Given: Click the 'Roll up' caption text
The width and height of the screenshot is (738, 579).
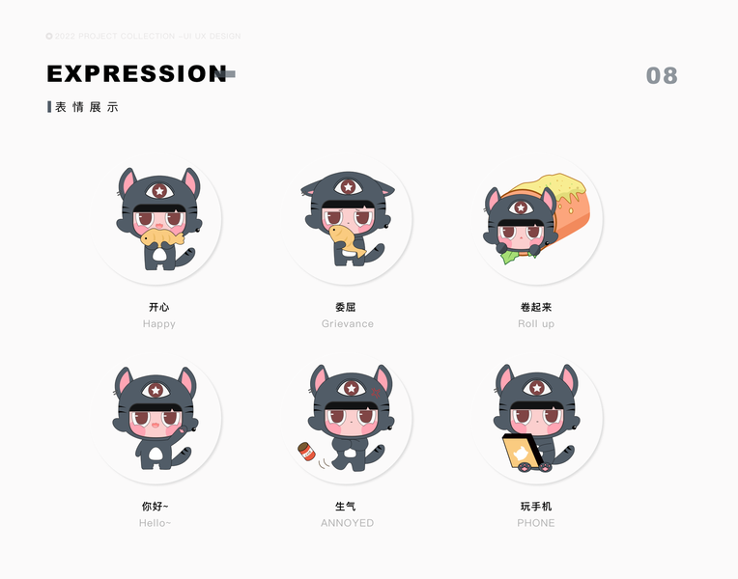Looking at the screenshot, I should coord(536,324).
